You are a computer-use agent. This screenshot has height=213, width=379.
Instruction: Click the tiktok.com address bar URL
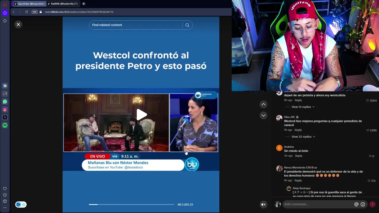point(79,12)
